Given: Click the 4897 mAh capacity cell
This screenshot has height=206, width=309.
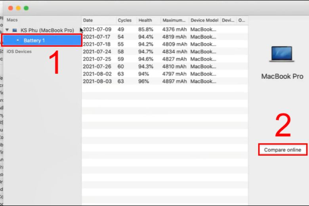Looking at the screenshot, I should (x=174, y=81).
